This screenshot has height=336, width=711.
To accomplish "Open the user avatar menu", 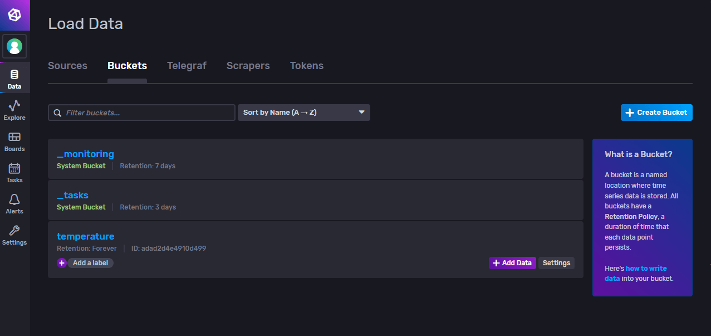I will click(x=14, y=46).
